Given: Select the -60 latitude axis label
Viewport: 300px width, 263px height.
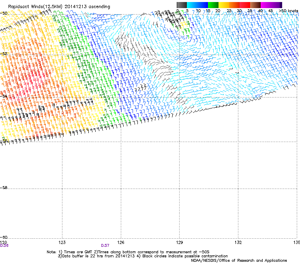Looking at the screenshot, I should click(x=4, y=238).
